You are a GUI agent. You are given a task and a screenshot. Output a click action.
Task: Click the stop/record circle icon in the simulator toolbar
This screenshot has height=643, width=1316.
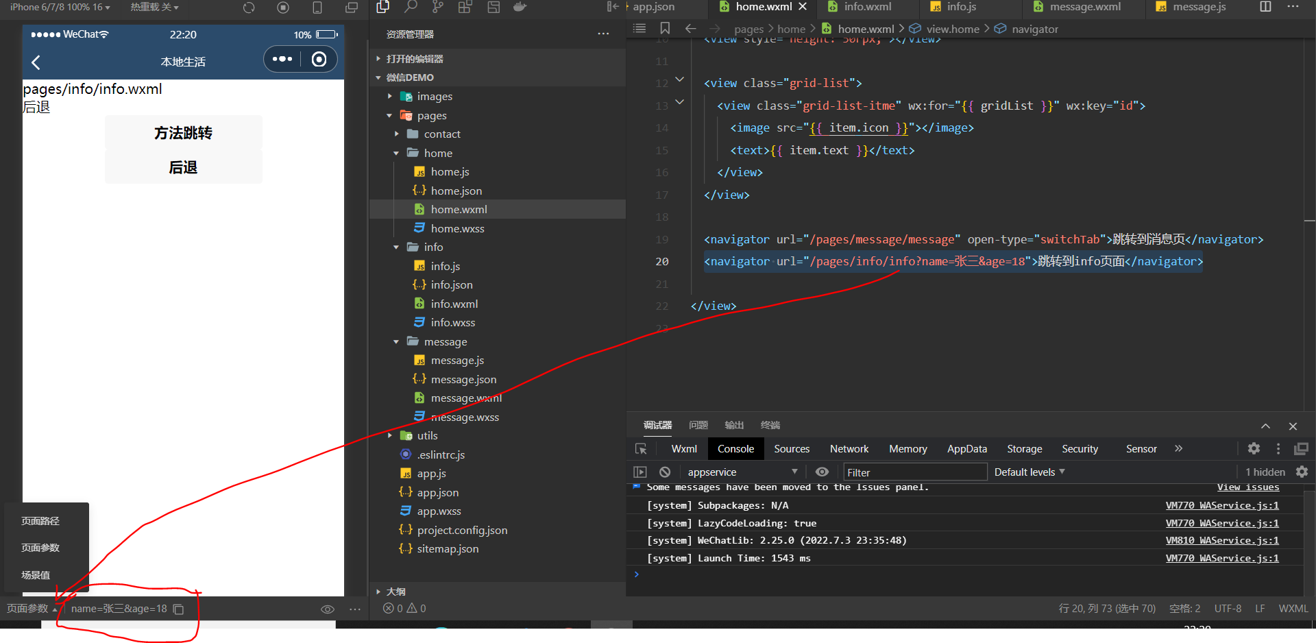point(283,8)
